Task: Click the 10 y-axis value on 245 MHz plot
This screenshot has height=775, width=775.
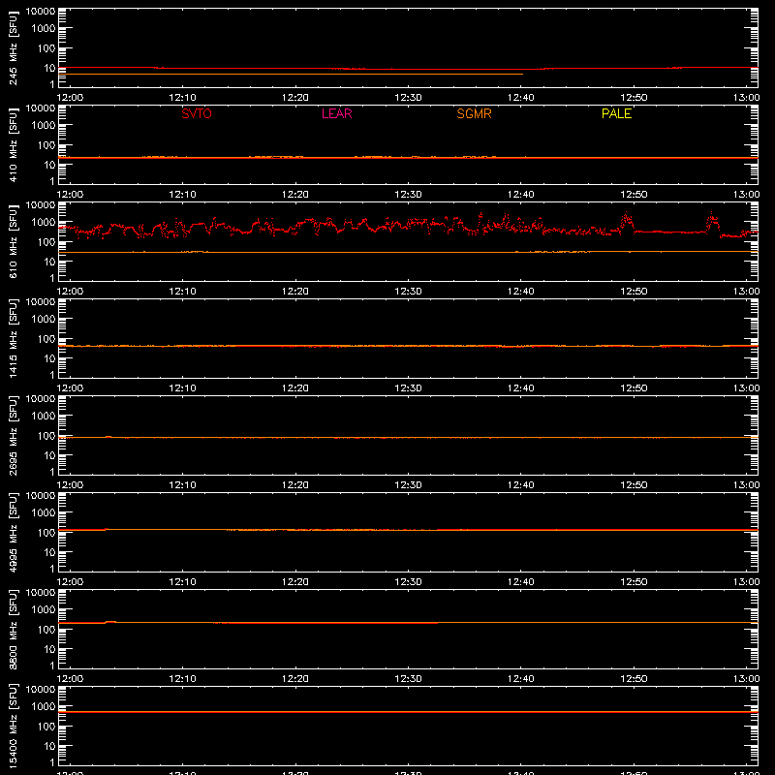Action: (x=49, y=68)
